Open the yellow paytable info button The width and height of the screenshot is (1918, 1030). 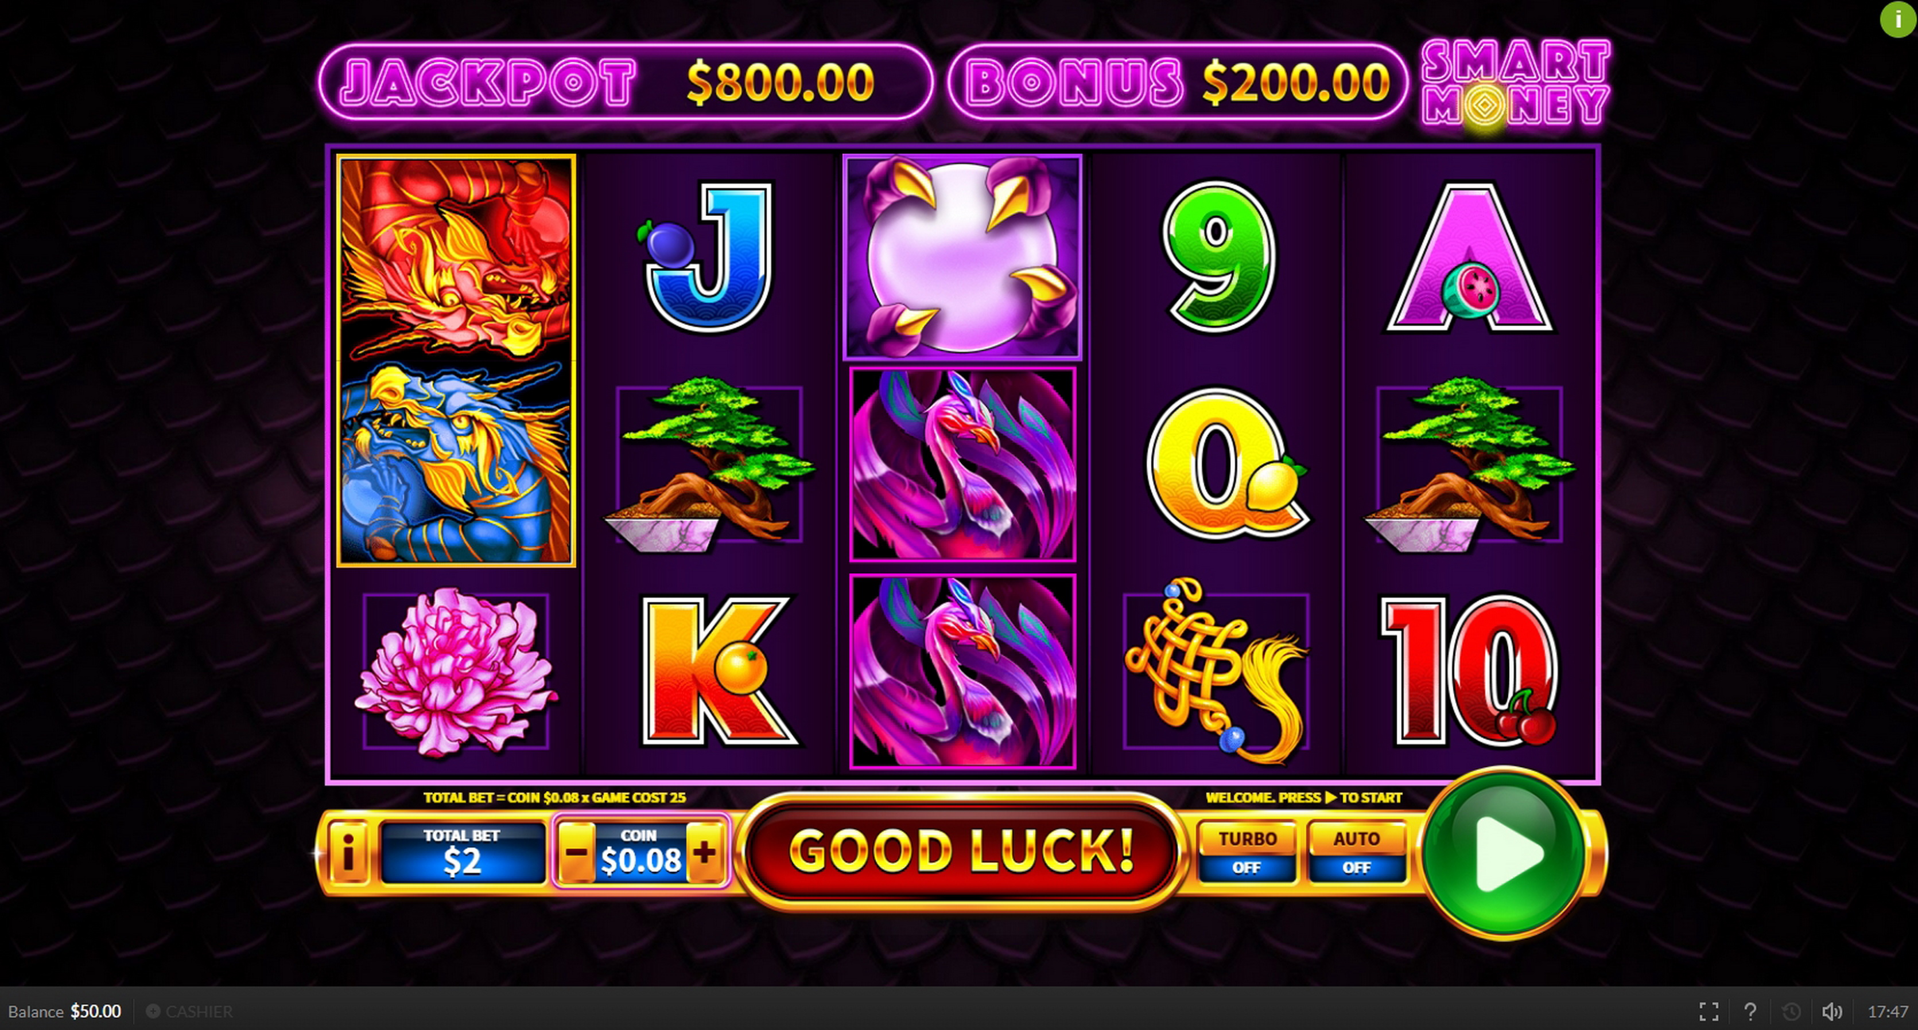[x=348, y=853]
